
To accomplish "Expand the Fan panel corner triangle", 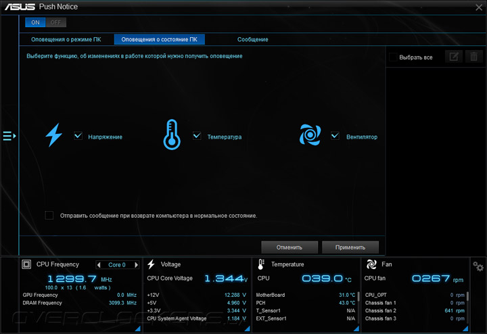I will click(465, 329).
